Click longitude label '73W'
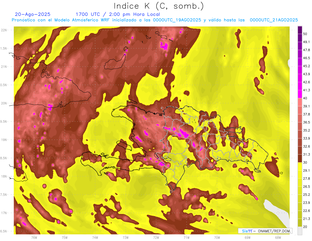 [126, 238]
